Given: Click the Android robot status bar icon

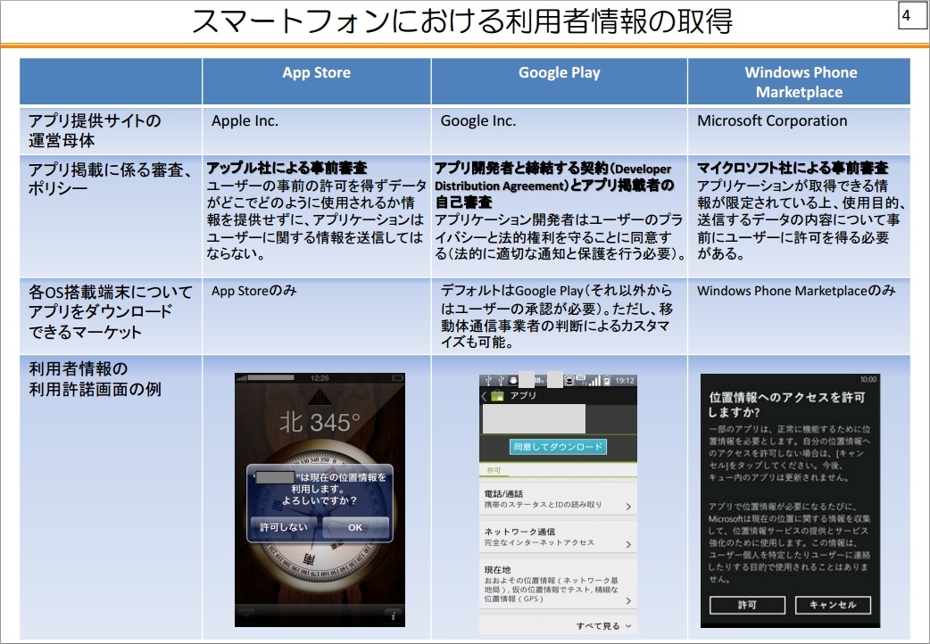Looking at the screenshot, I should pyautogui.click(x=512, y=381).
